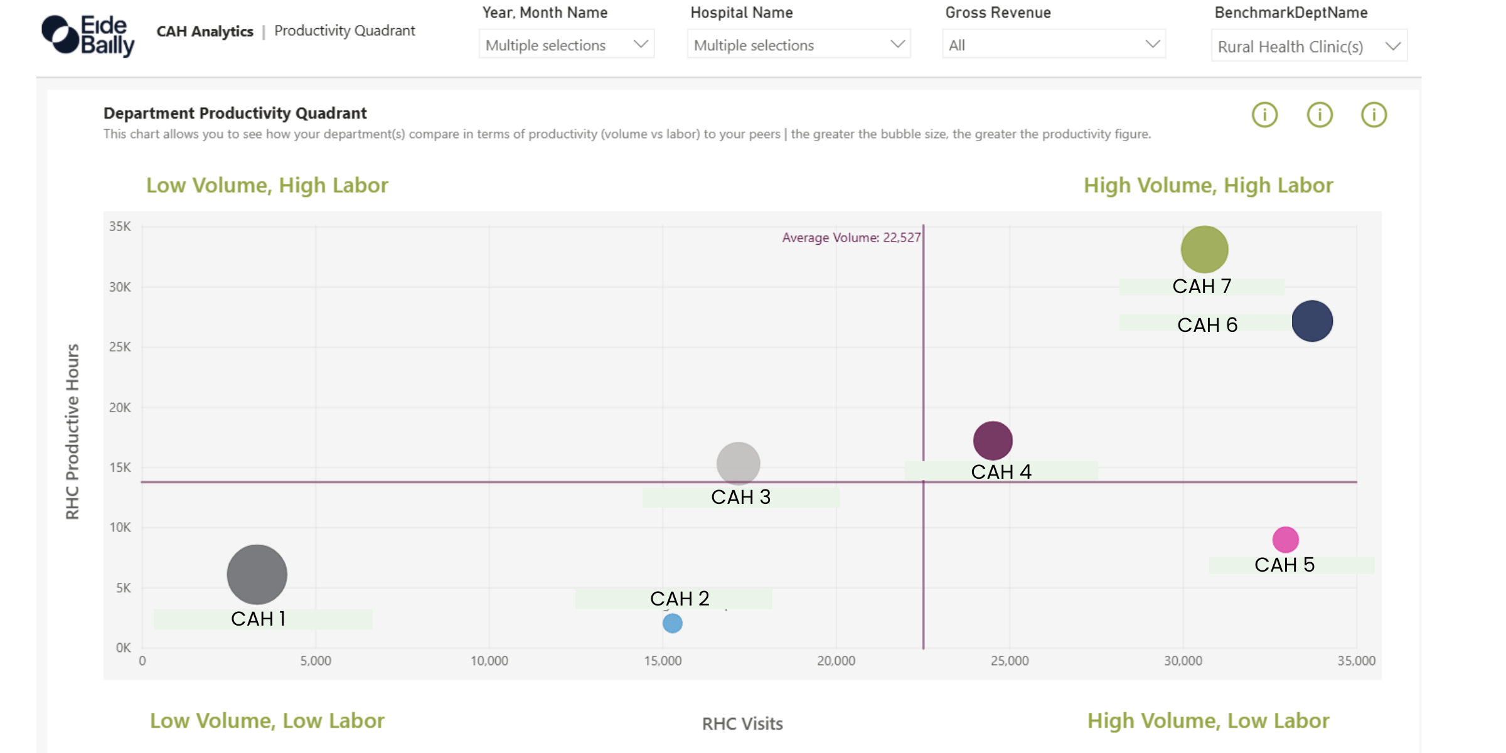Click the chevron on the Year, Month Name filter
Screen dimensions: 1506x753
pyautogui.click(x=640, y=44)
